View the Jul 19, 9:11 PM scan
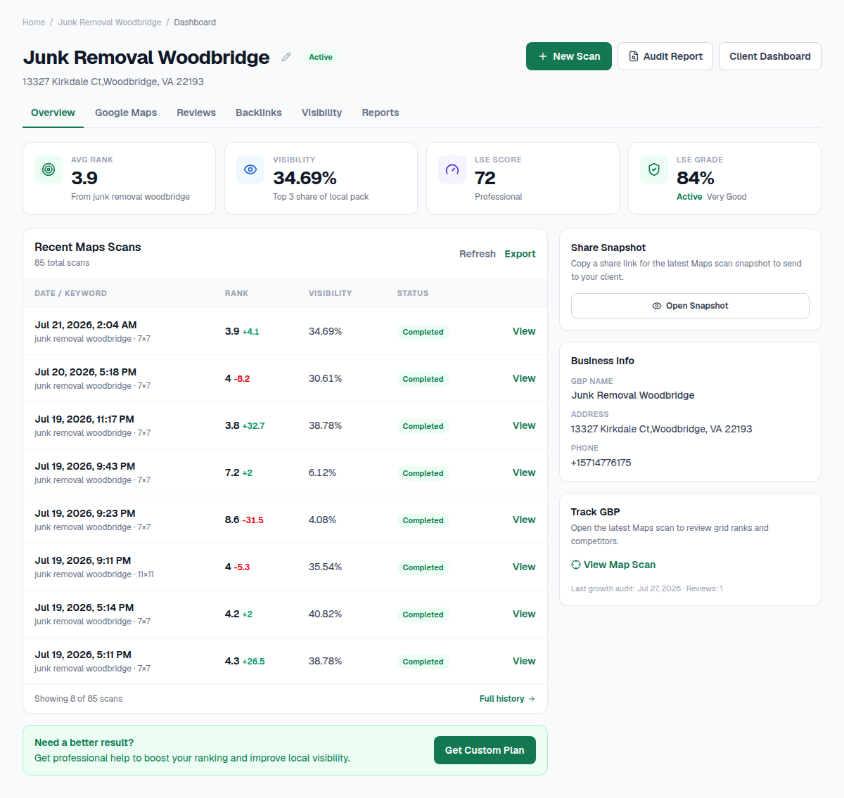Screen dimensions: 844x798 point(524,567)
